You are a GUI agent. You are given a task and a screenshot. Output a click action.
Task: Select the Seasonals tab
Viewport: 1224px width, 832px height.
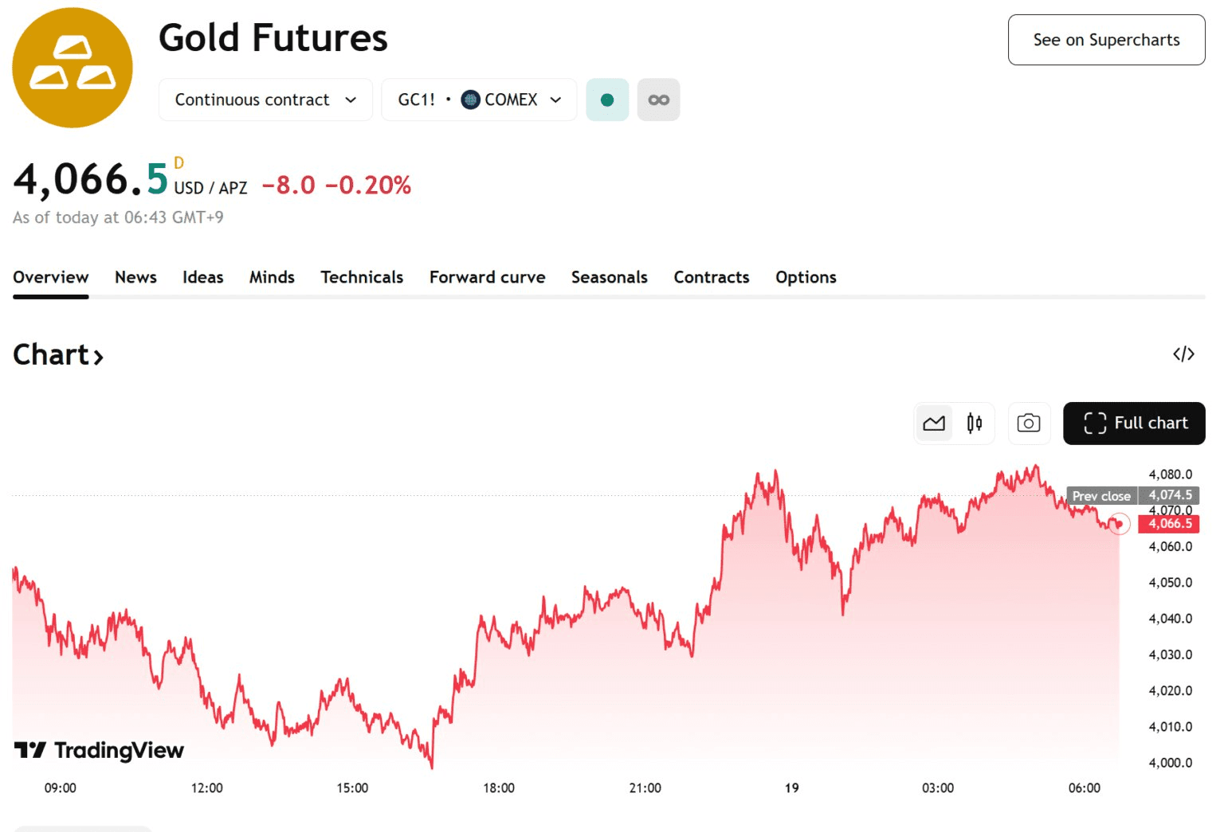click(x=609, y=278)
